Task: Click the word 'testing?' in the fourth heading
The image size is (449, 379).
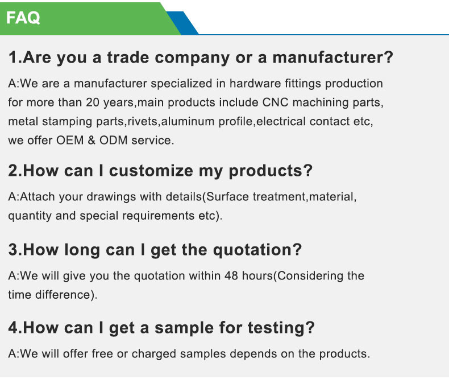Action: pyautogui.click(x=281, y=328)
